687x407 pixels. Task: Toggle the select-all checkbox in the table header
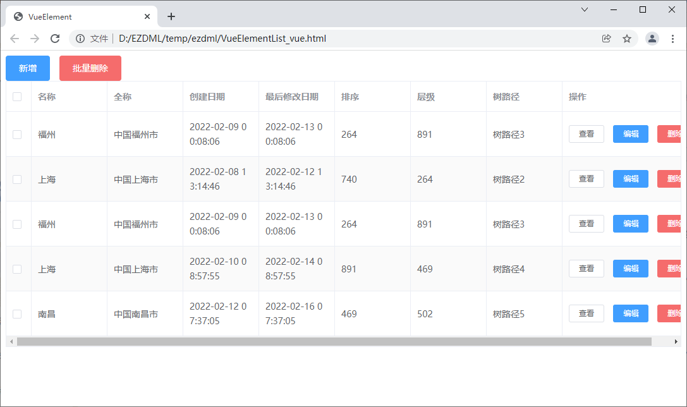click(18, 96)
